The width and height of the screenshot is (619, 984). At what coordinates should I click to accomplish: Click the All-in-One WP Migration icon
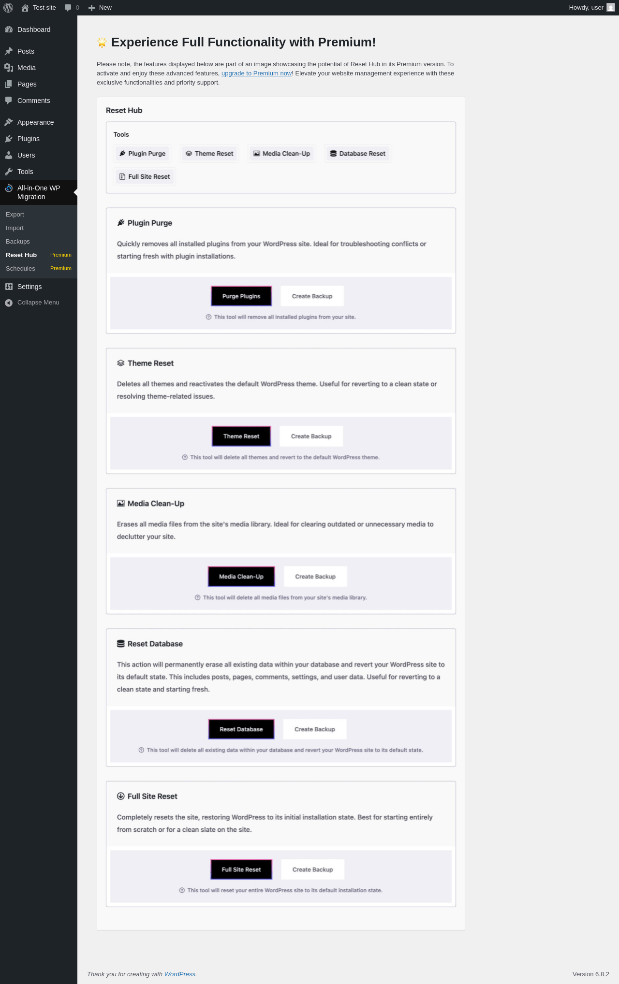[9, 188]
